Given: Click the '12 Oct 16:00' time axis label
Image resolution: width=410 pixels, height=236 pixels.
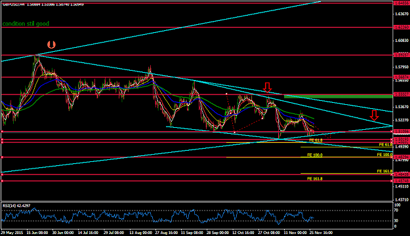Looking at the screenshot, I should [243, 233].
